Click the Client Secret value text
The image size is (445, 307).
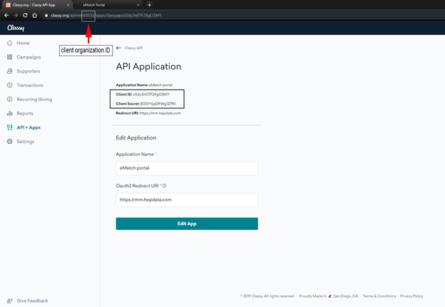[158, 104]
